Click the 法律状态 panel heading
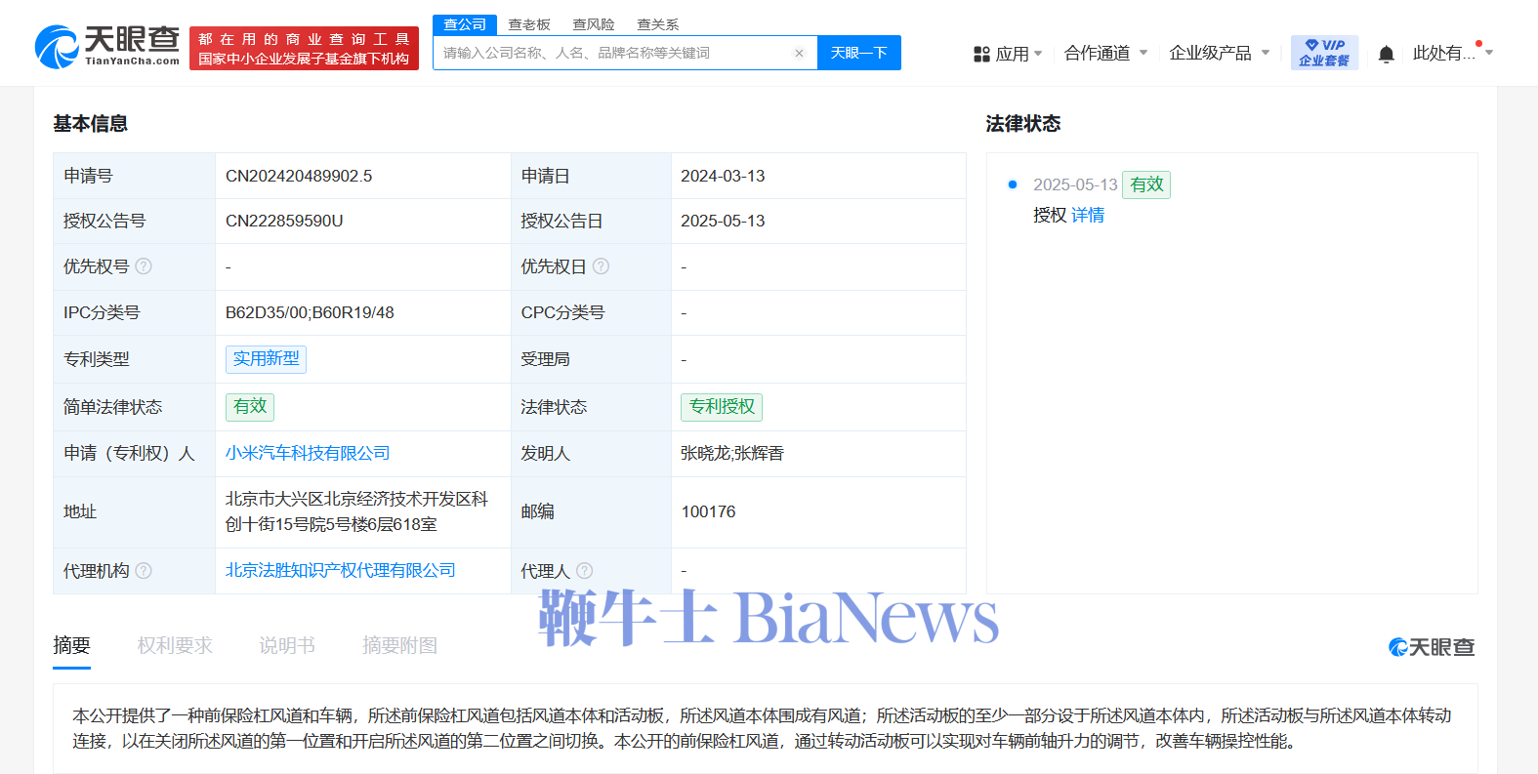Screen dimensions: 1538x774 (1022, 124)
